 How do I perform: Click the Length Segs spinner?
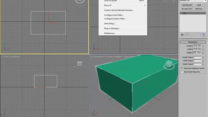point(203,57)
